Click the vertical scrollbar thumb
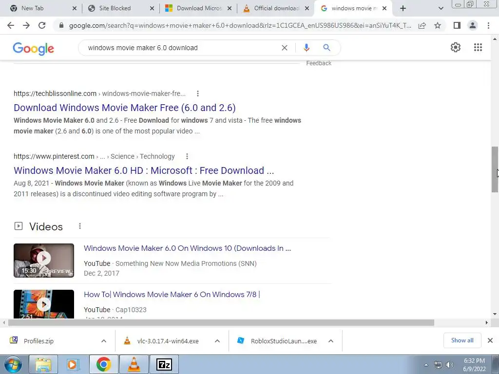Image resolution: width=499 pixels, height=374 pixels. tap(495, 169)
